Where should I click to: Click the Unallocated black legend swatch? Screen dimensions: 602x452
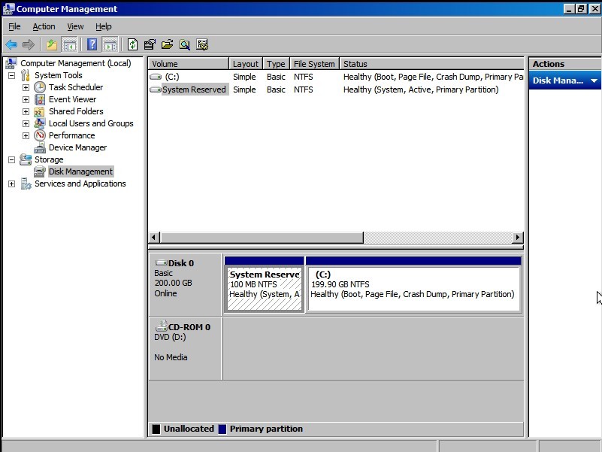[156, 429]
